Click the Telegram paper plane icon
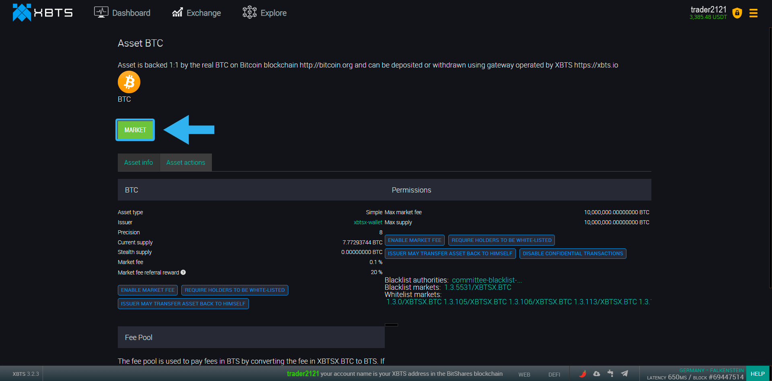772x381 pixels. click(624, 373)
